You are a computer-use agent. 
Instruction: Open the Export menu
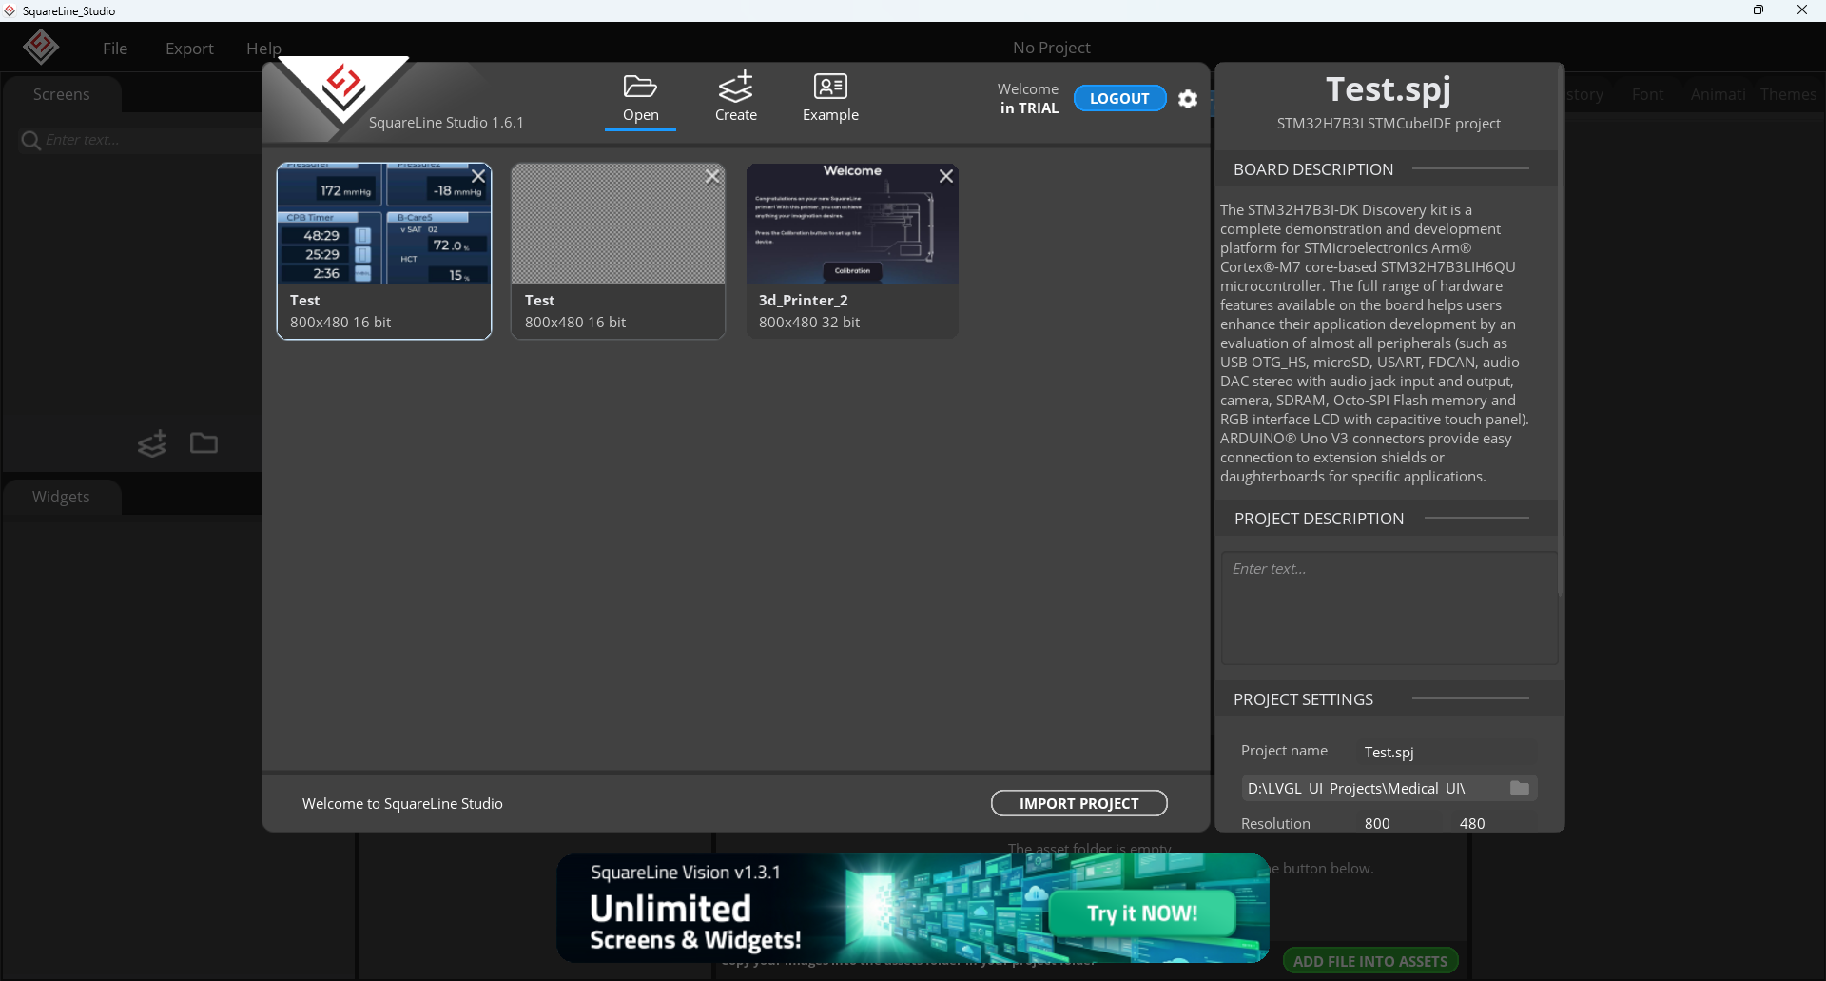click(x=189, y=49)
